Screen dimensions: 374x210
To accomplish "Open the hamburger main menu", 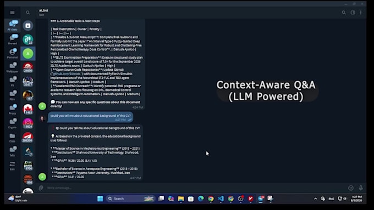I will tap(12, 13).
